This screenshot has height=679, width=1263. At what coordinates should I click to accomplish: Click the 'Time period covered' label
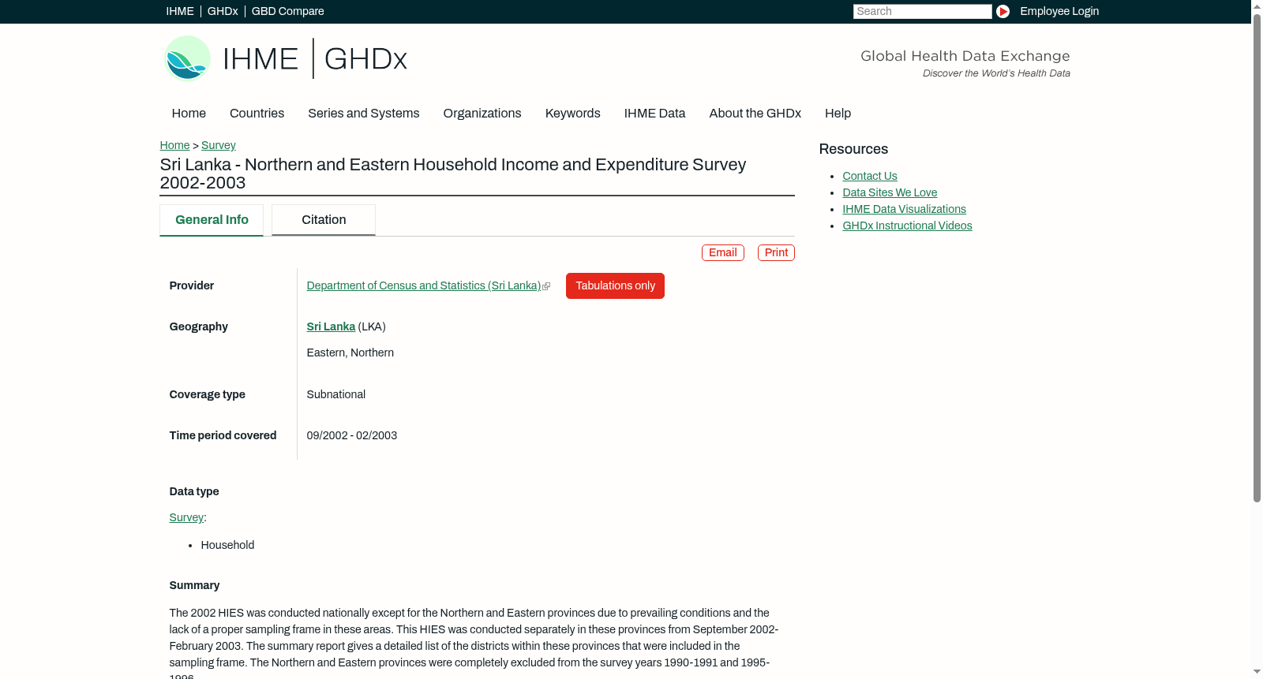[223, 435]
